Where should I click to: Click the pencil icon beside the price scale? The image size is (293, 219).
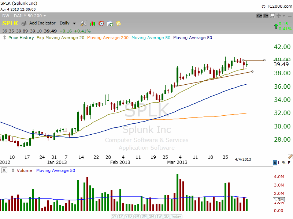[x=290, y=156]
